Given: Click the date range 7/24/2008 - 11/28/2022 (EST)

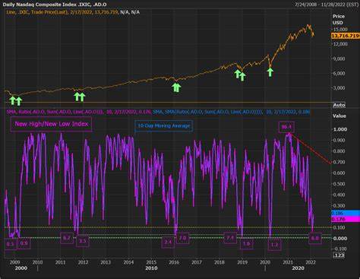Looking at the screenshot, I should click(x=327, y=5).
